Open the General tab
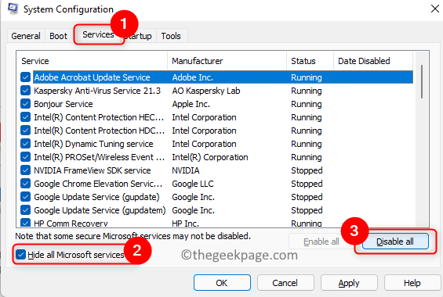The width and height of the screenshot is (443, 297). 26,36
